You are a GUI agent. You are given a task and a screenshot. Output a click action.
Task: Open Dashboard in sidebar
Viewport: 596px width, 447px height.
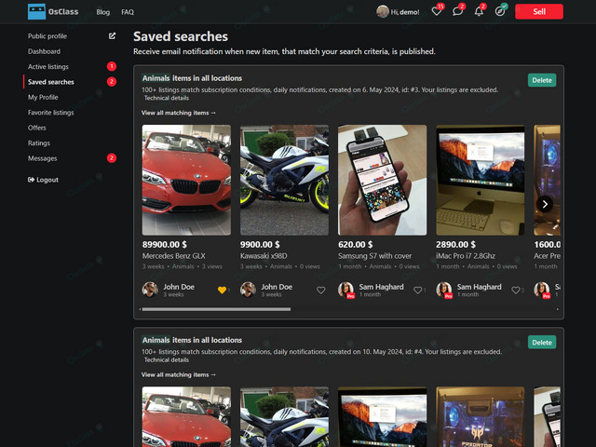pyautogui.click(x=44, y=51)
